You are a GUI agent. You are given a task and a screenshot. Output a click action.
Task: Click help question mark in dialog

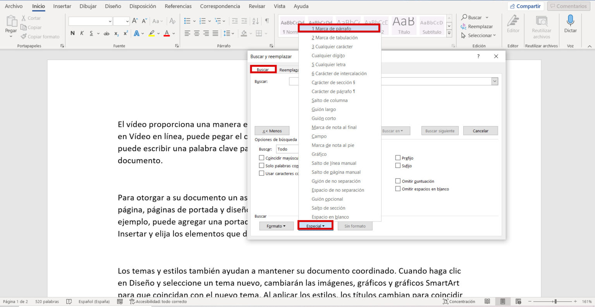[x=478, y=56]
